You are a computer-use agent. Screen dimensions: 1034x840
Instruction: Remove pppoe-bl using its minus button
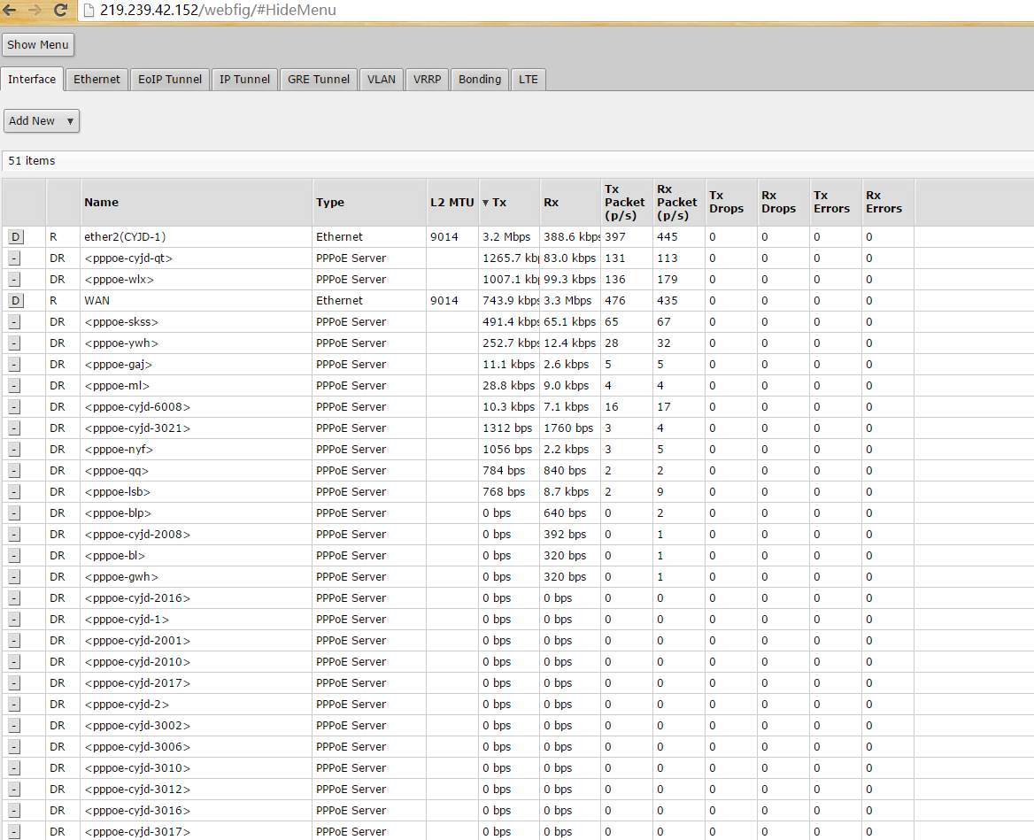point(14,556)
